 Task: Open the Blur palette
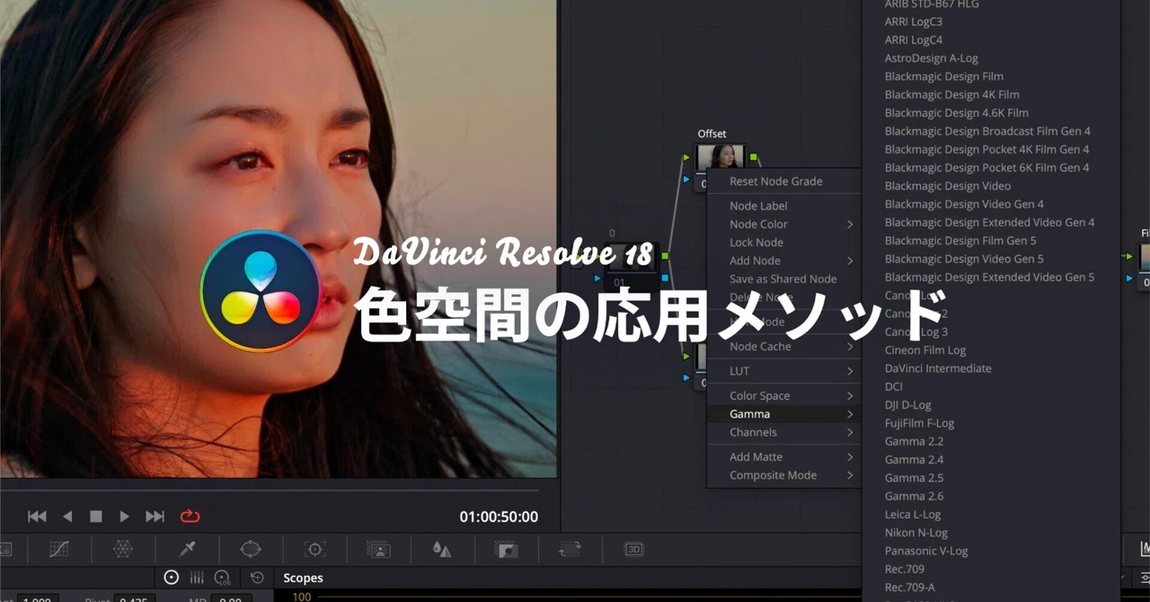(442, 549)
